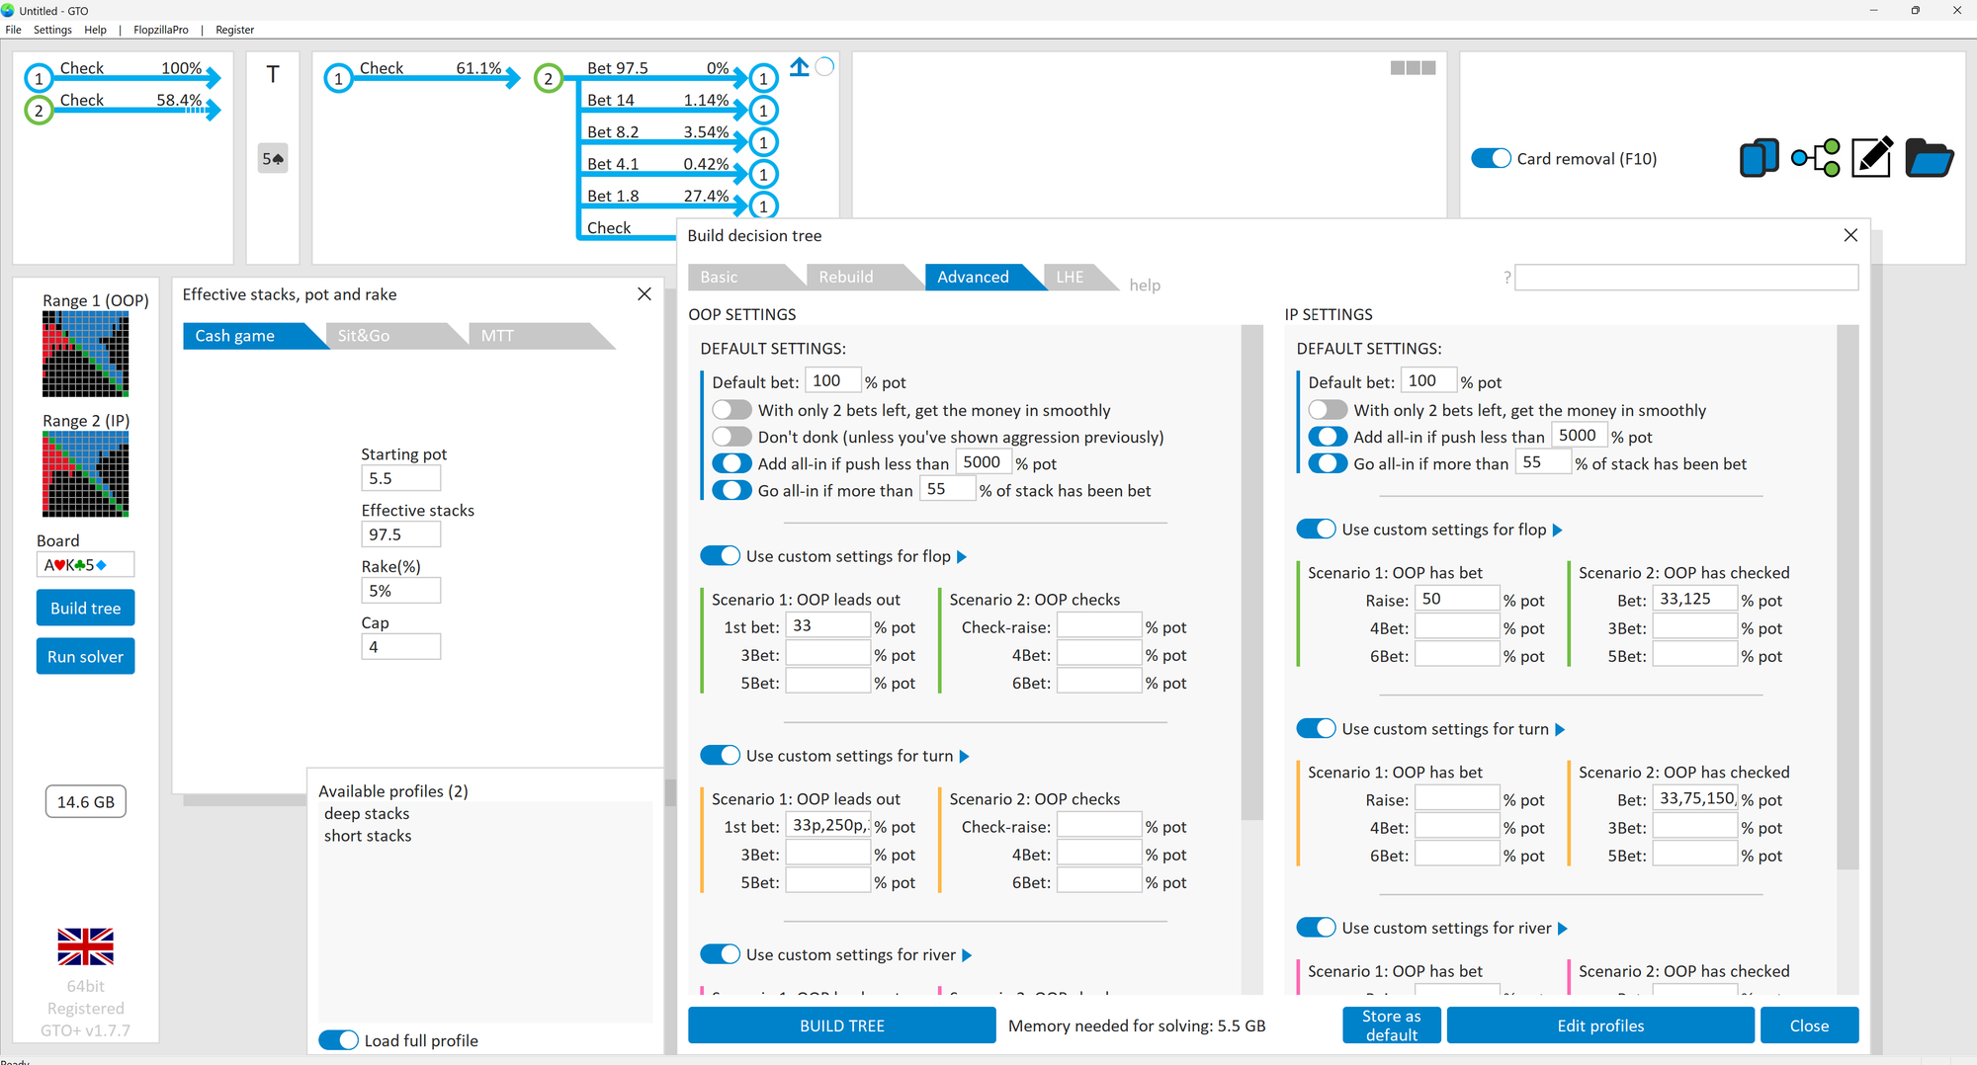Screen dimensions: 1977x1065
Task: Select the 5 of spades turn card
Action: click(274, 158)
